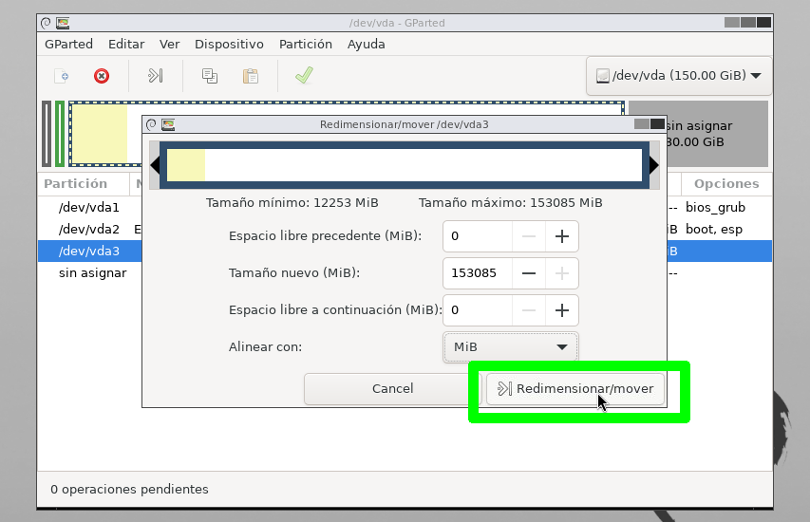Increase preceding free space with plus button
The height and width of the screenshot is (522, 810).
561,236
